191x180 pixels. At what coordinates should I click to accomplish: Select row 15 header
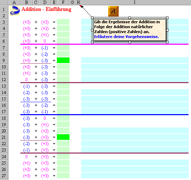[x=4, y=99]
